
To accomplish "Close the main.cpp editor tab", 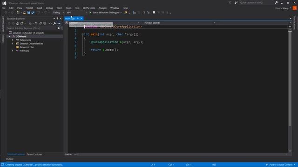I will (x=81, y=19).
